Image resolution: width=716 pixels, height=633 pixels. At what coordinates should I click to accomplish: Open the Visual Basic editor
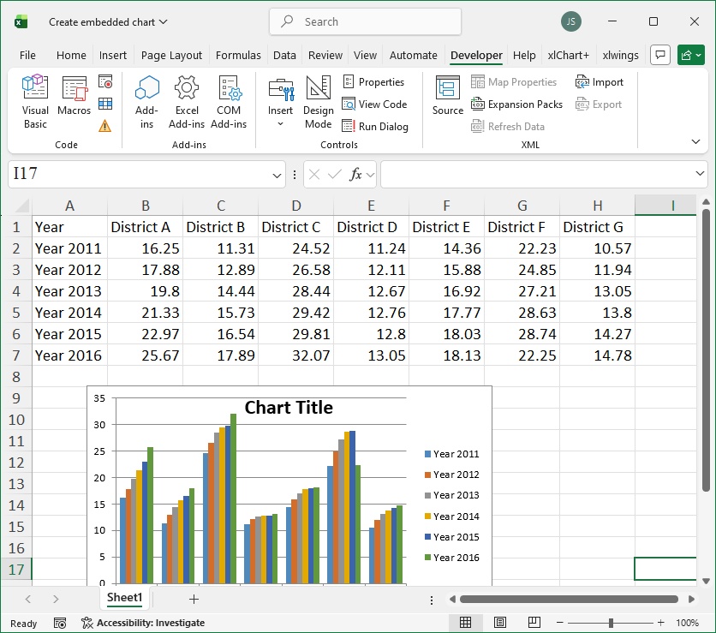point(35,102)
